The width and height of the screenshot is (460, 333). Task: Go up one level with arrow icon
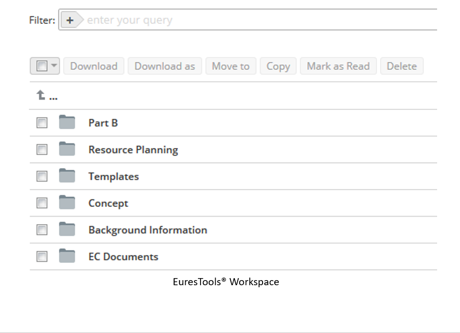(x=41, y=95)
